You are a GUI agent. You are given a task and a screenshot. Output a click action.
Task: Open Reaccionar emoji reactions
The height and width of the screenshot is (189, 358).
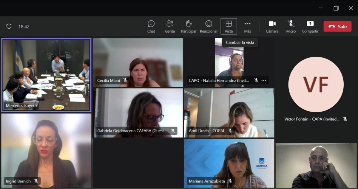coord(209,27)
